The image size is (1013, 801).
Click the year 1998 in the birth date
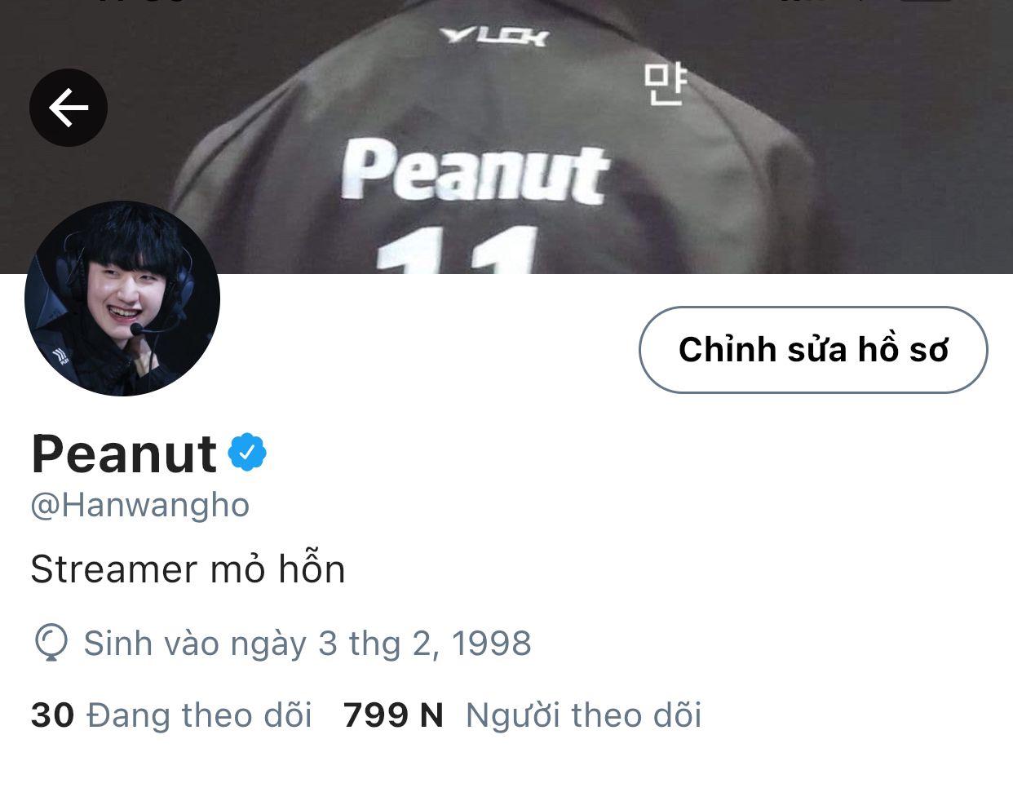491,643
